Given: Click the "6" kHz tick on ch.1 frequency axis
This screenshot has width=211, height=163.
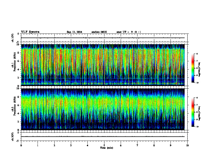Looking at the screenshot, I should (19, 61).
